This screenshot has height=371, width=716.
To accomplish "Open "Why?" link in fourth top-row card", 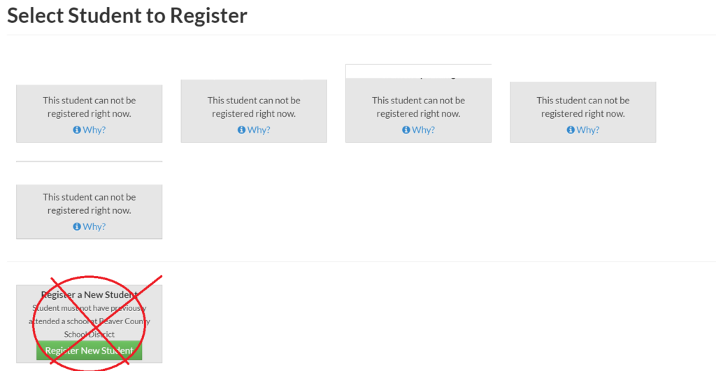I will 588,130.
